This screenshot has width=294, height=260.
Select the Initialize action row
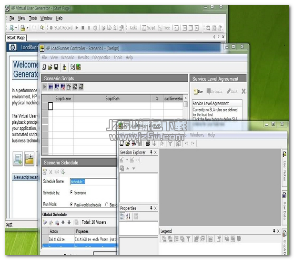click(x=79, y=239)
